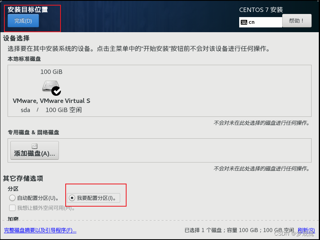Click the small disk icon on 添加磁盘 button

pyautogui.click(x=35, y=146)
